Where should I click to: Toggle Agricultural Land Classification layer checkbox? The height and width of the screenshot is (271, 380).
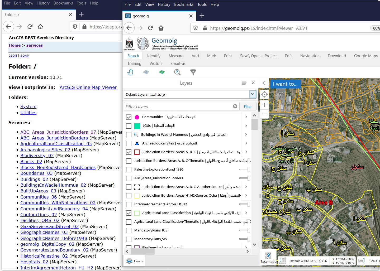click(x=129, y=213)
